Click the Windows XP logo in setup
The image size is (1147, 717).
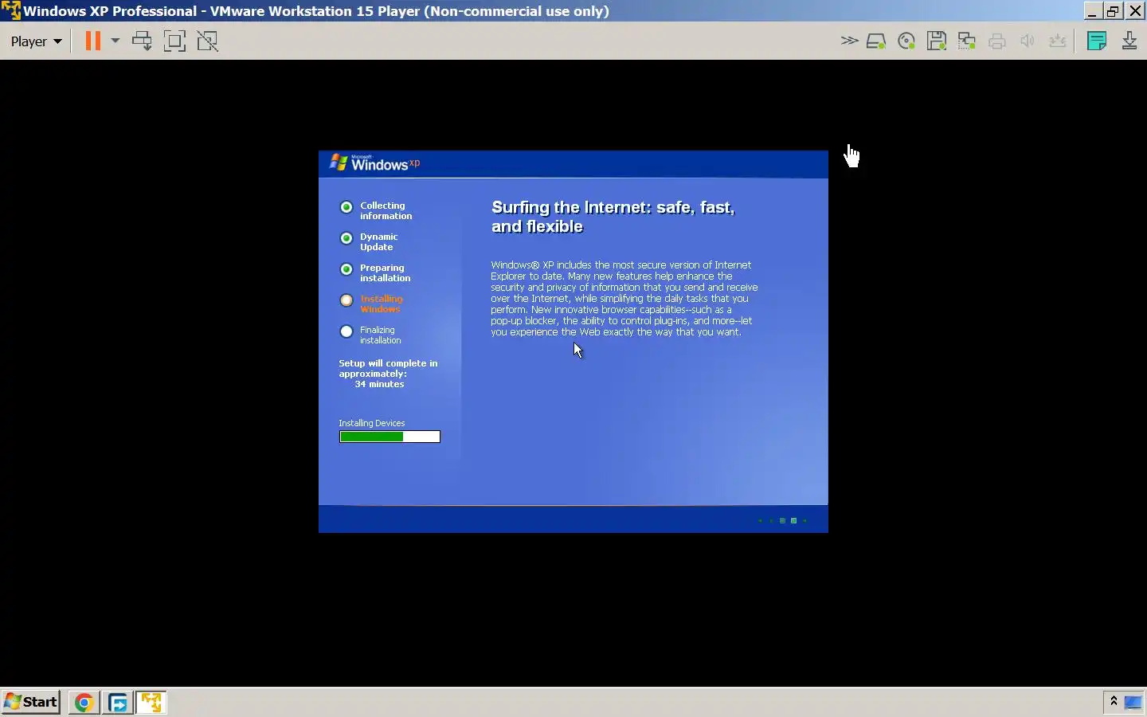(x=374, y=163)
